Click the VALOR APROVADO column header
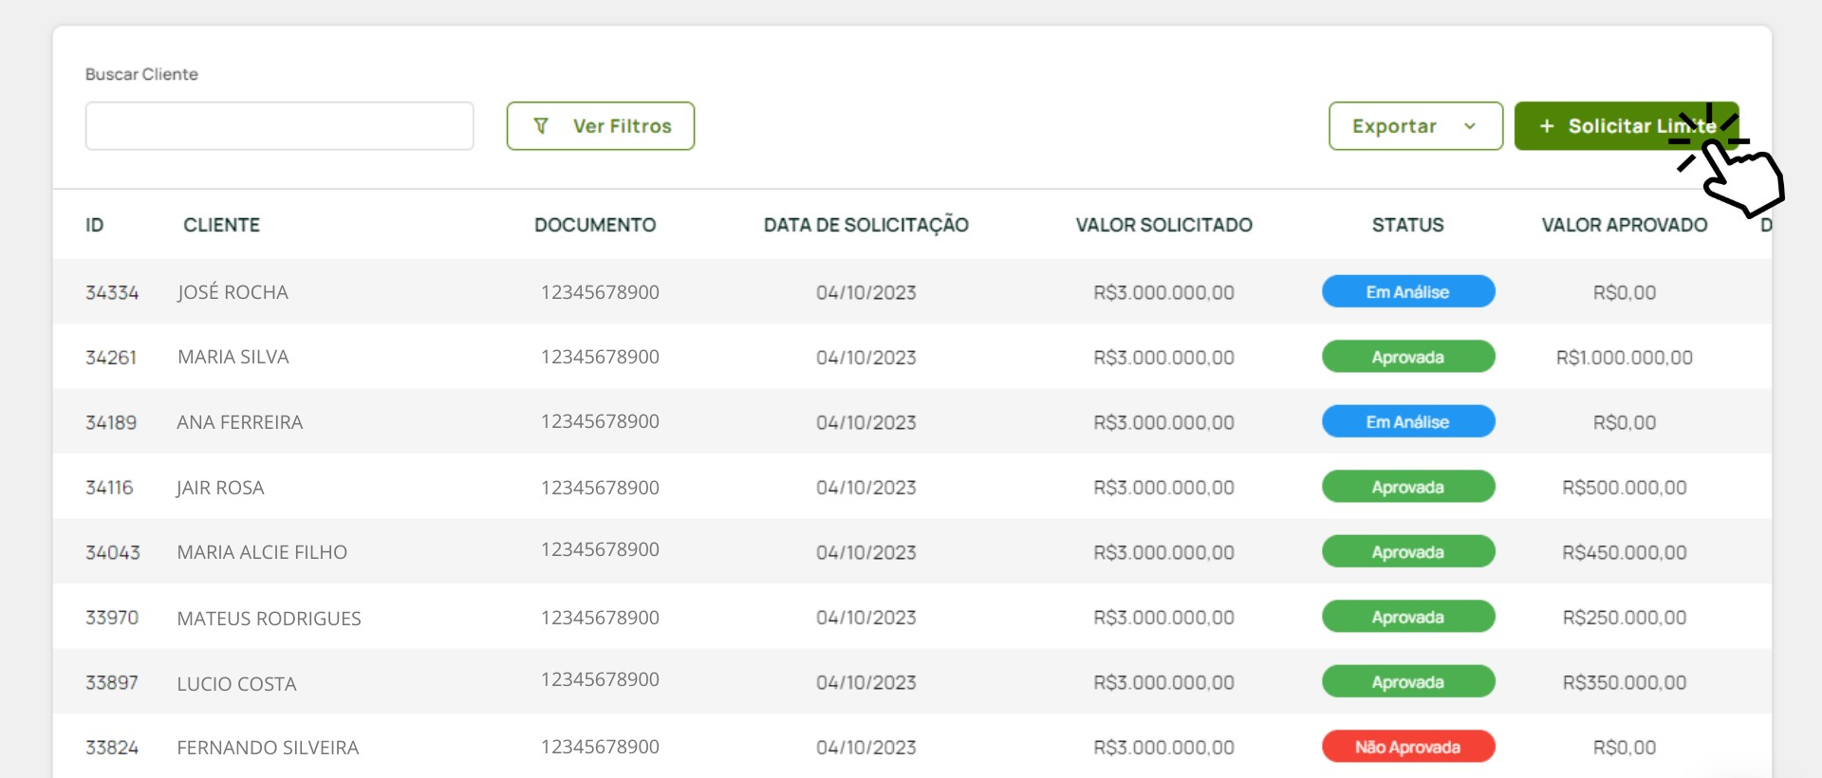Screen dimensions: 1822x778 (1624, 225)
